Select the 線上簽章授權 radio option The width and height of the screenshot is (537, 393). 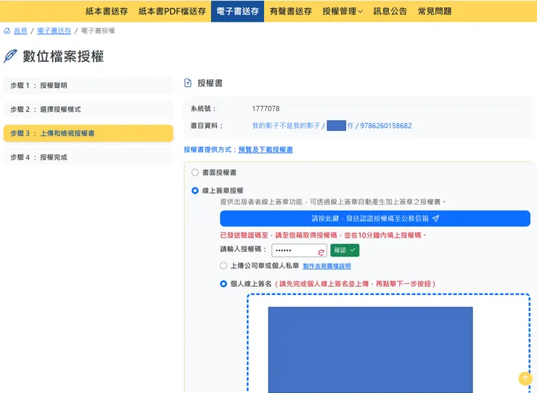(x=195, y=190)
